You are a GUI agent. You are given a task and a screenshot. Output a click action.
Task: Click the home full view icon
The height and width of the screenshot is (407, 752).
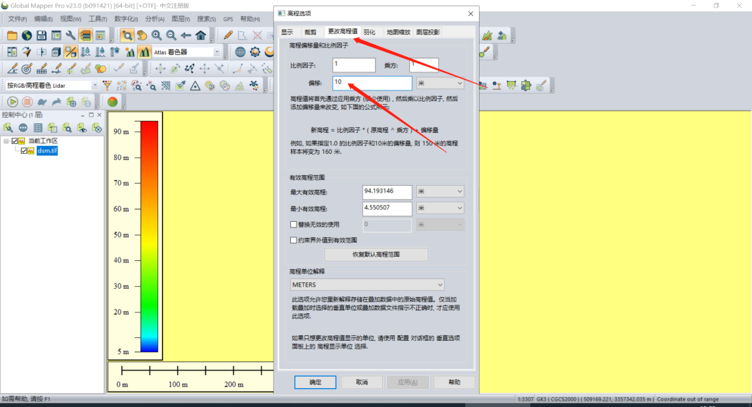point(201,35)
